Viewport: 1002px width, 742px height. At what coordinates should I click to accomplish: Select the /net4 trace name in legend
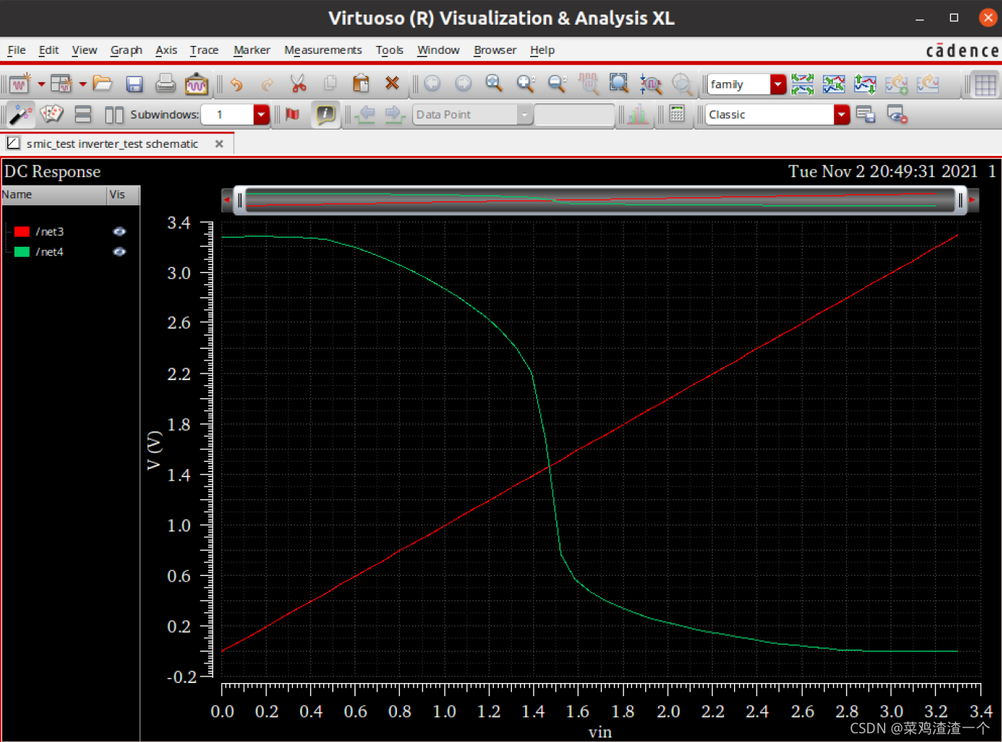pyautogui.click(x=50, y=252)
